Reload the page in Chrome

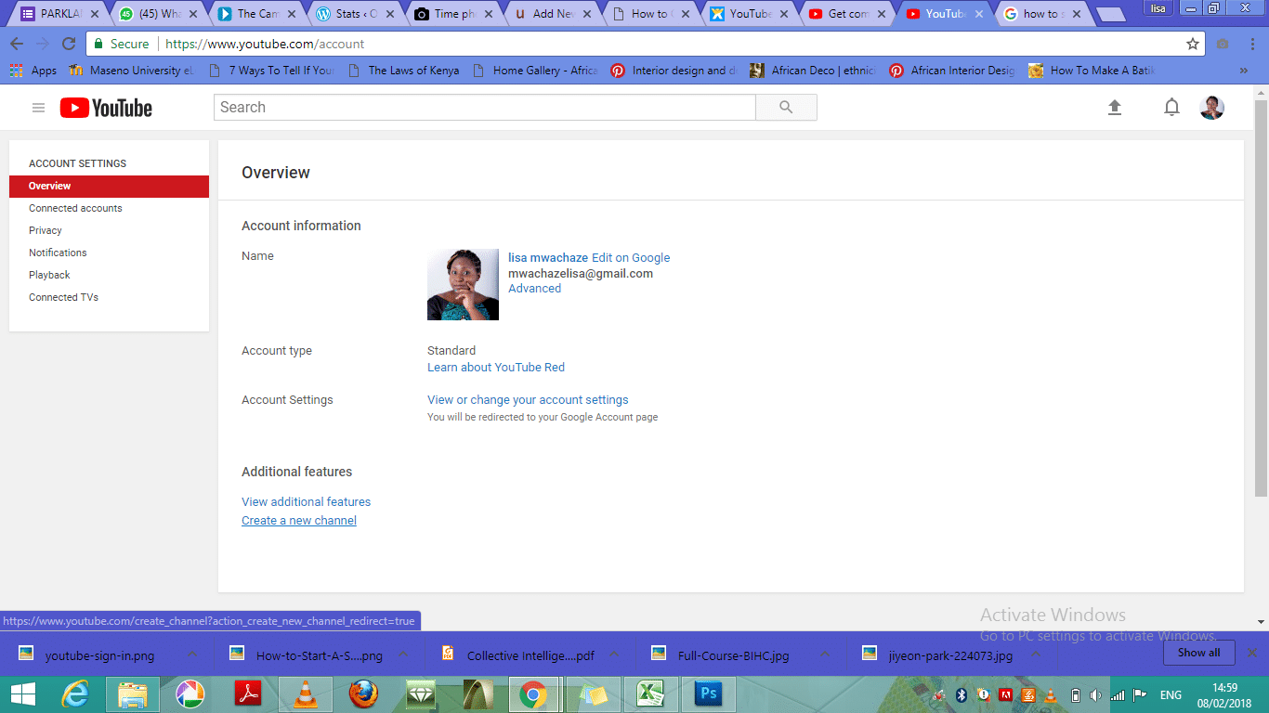(69, 44)
